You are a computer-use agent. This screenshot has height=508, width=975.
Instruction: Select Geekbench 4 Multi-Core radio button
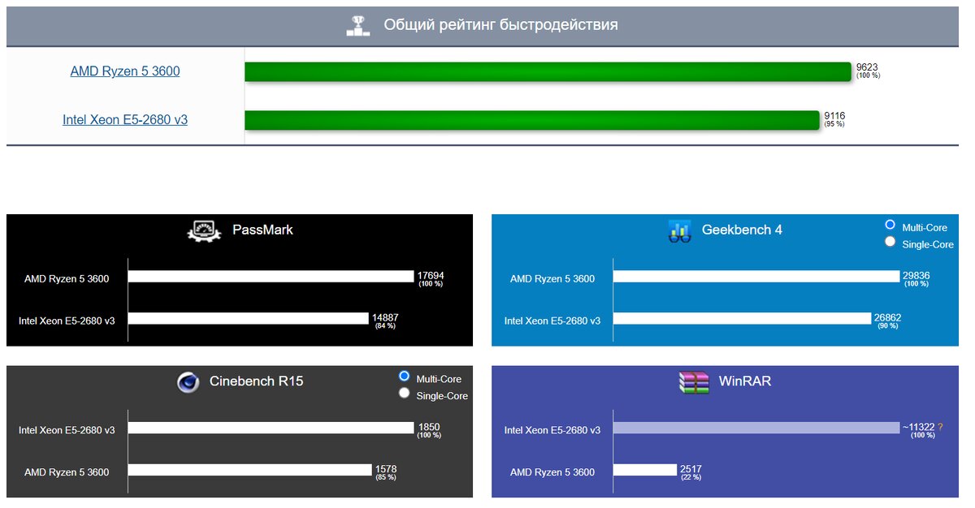[890, 225]
